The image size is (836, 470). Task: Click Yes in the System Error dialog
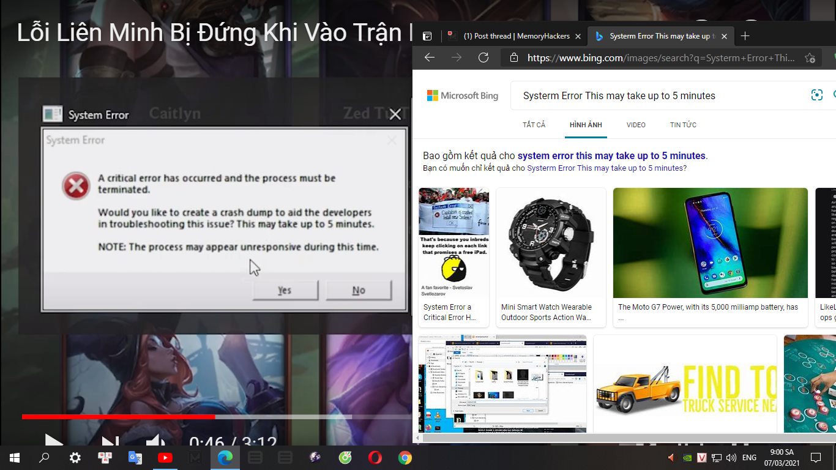click(x=285, y=290)
